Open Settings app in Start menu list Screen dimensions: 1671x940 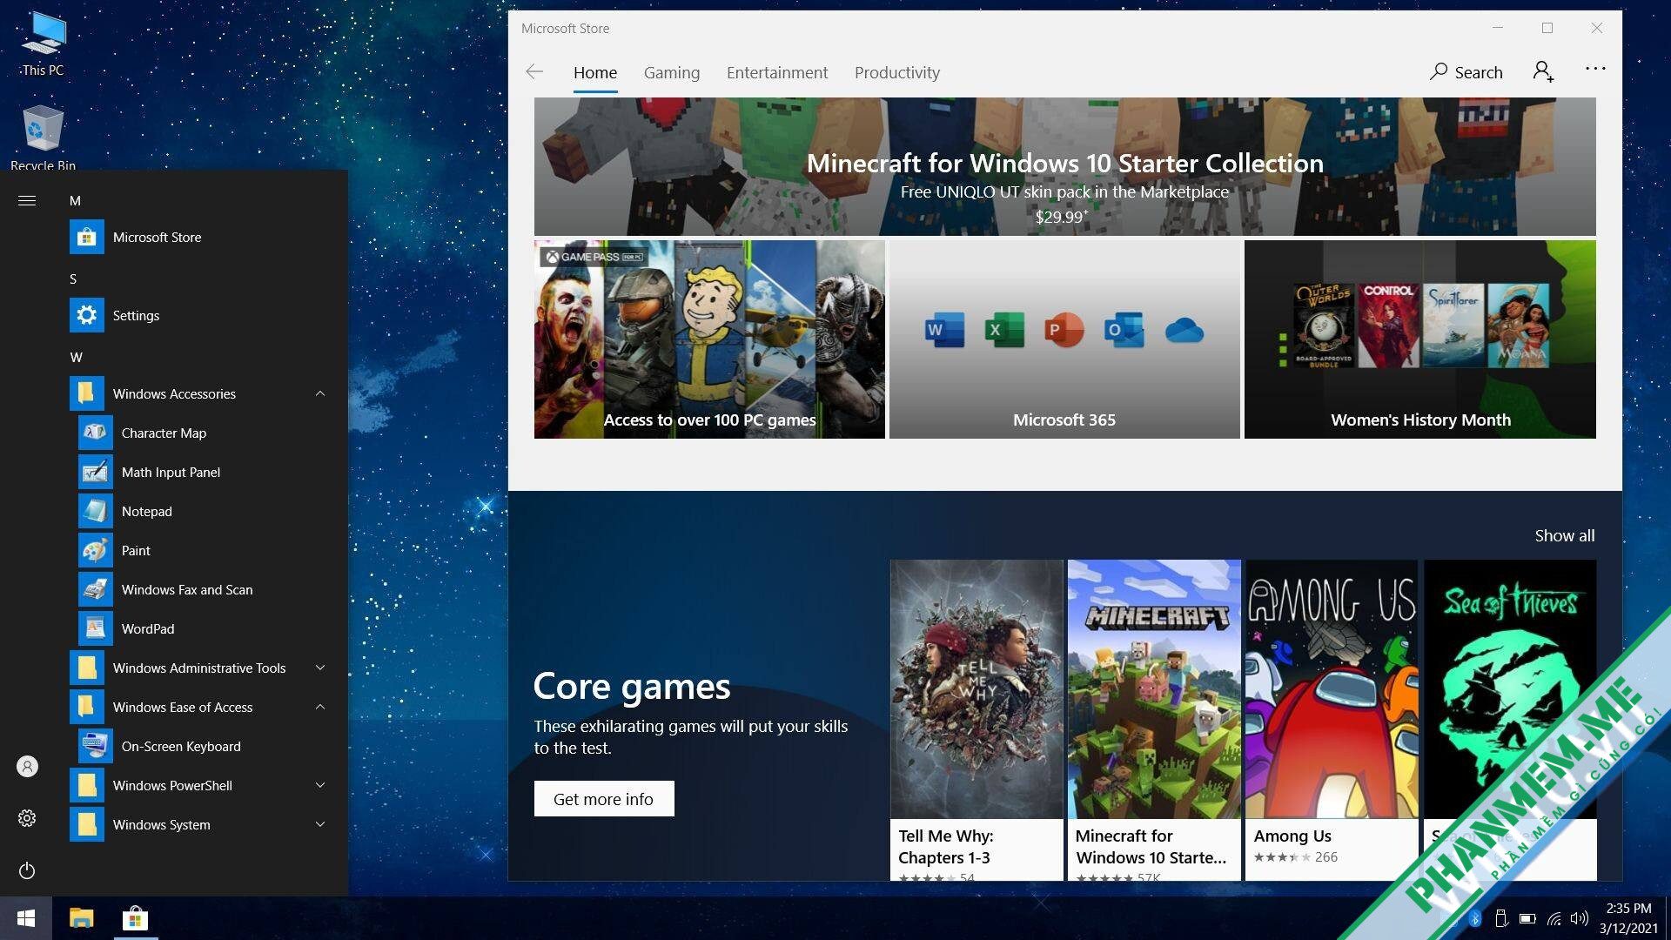point(200,315)
